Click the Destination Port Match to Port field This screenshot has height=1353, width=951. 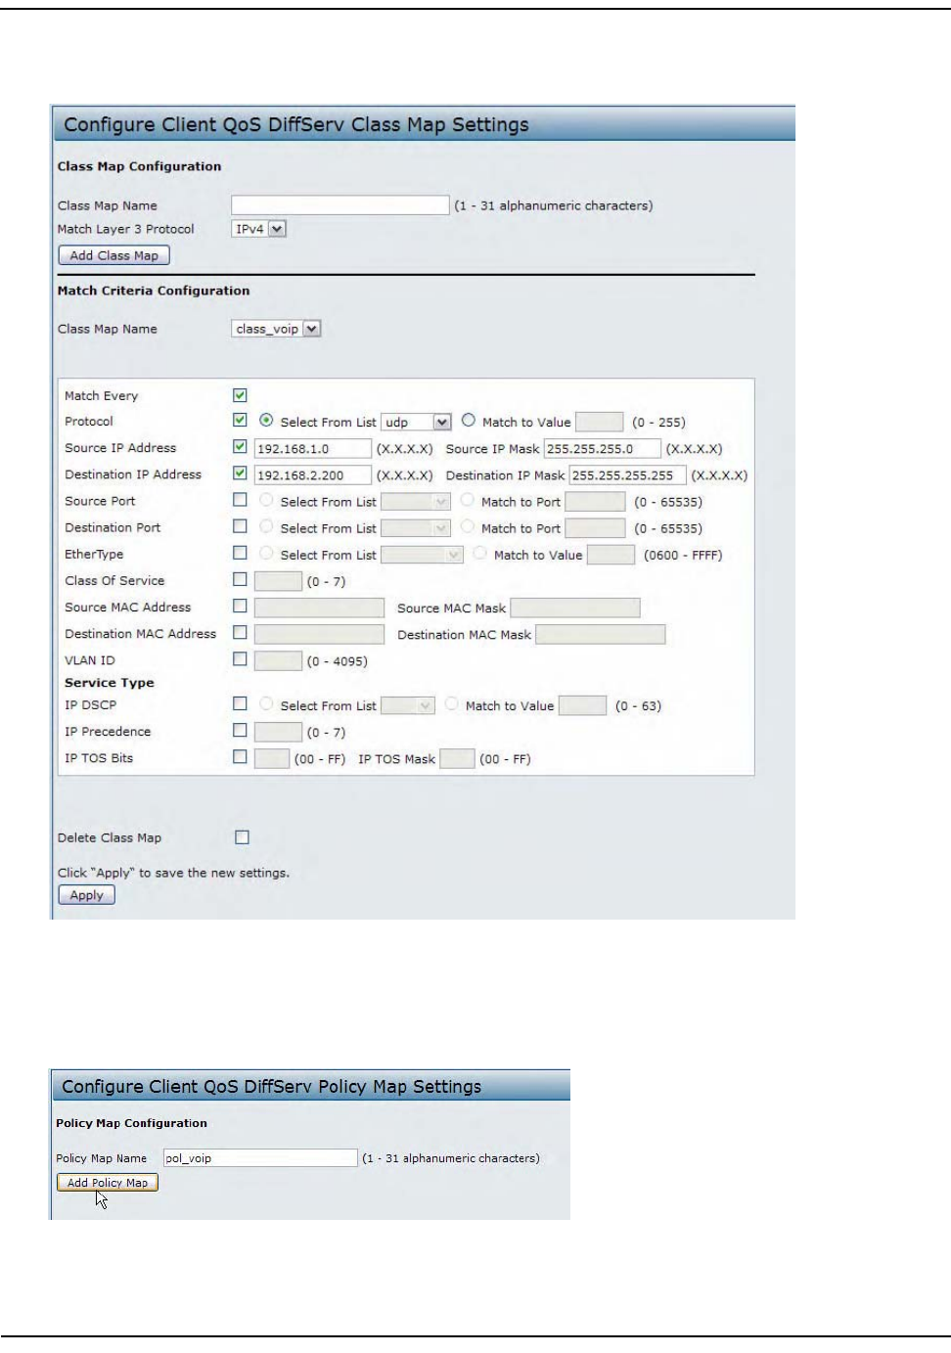point(596,527)
